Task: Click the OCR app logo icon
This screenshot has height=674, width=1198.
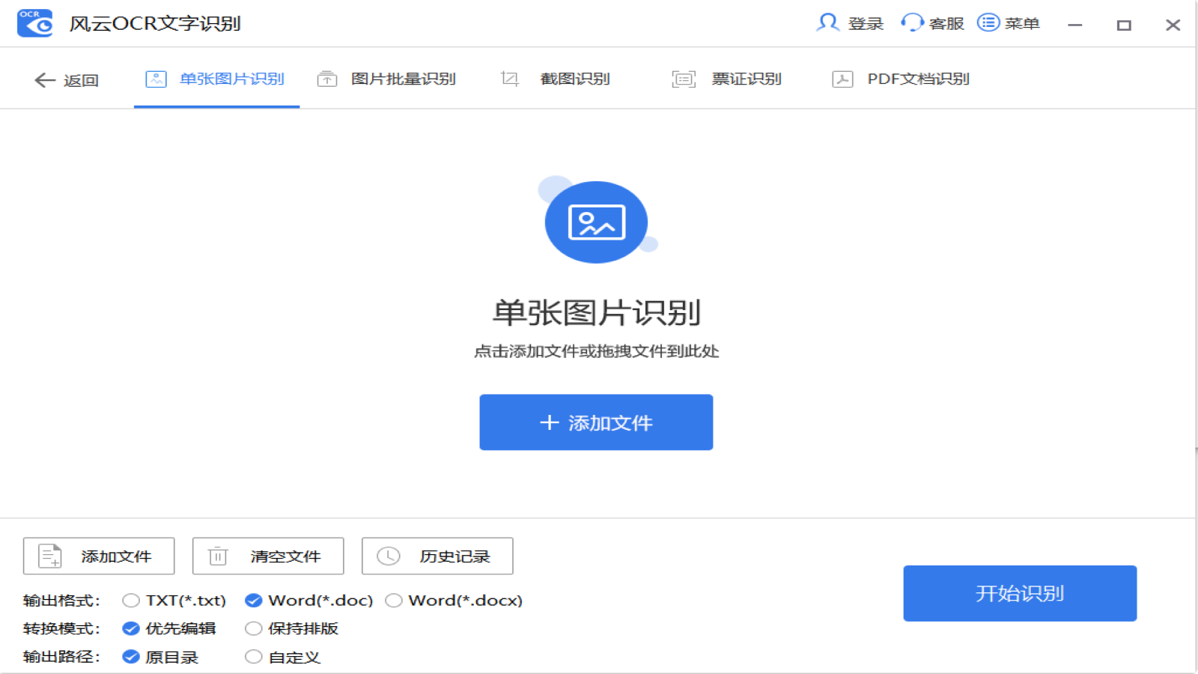Action: click(x=34, y=22)
